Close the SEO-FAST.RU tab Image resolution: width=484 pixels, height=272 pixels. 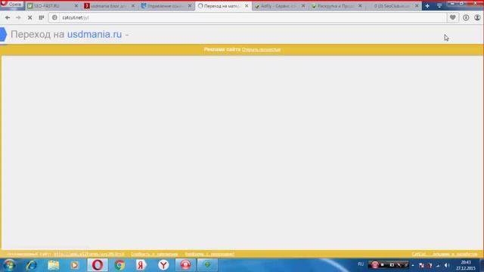tap(76, 6)
